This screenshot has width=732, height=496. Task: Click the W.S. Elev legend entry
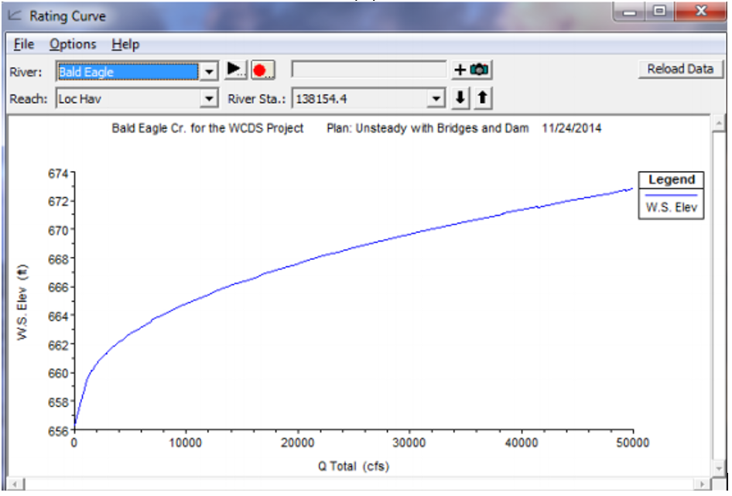click(x=671, y=207)
